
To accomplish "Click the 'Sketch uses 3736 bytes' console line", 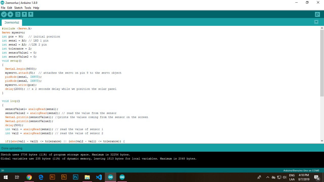I will point(66,154).
